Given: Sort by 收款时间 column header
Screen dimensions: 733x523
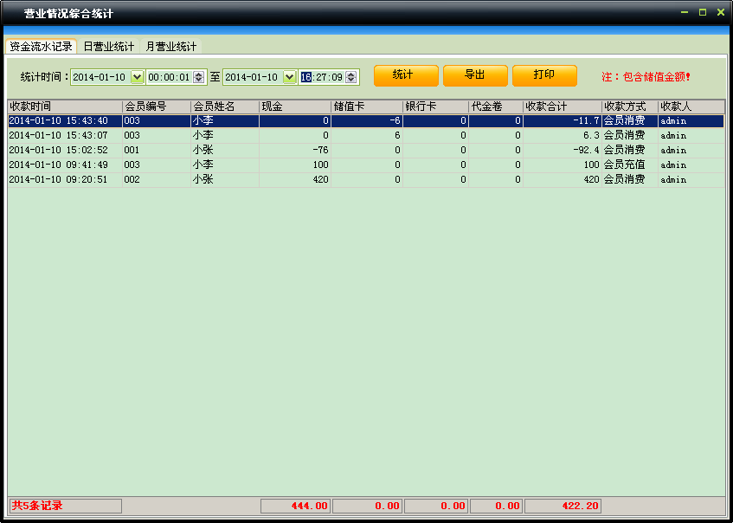Looking at the screenshot, I should click(64, 107).
